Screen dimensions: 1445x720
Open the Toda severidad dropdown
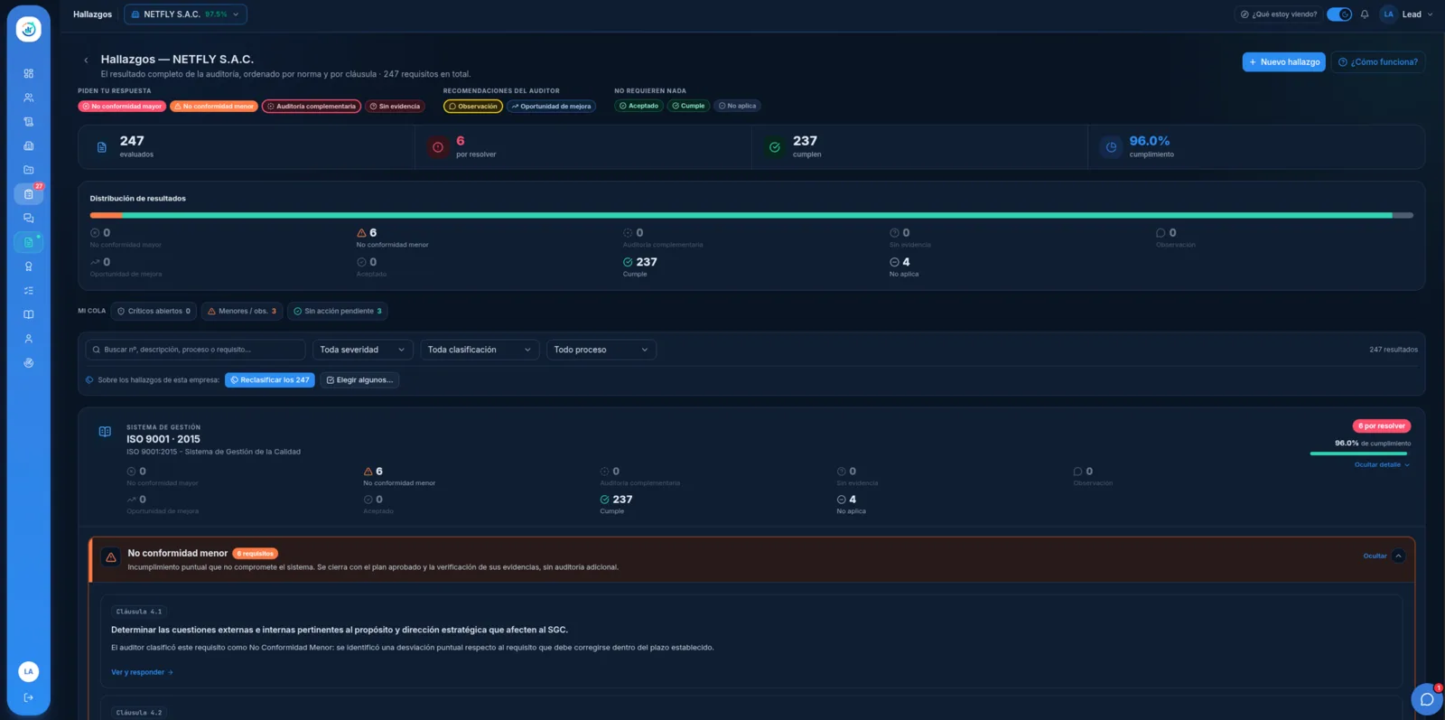[363, 350]
